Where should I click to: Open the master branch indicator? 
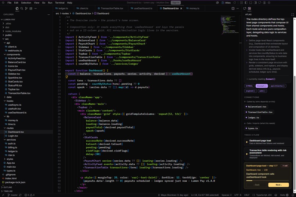(12, 195)
